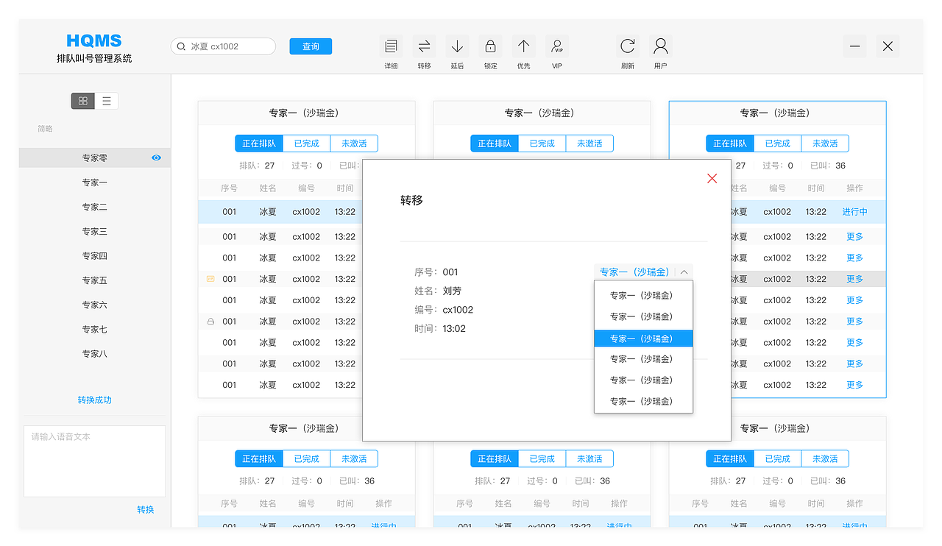Select the 转移 transfer icon

424,46
